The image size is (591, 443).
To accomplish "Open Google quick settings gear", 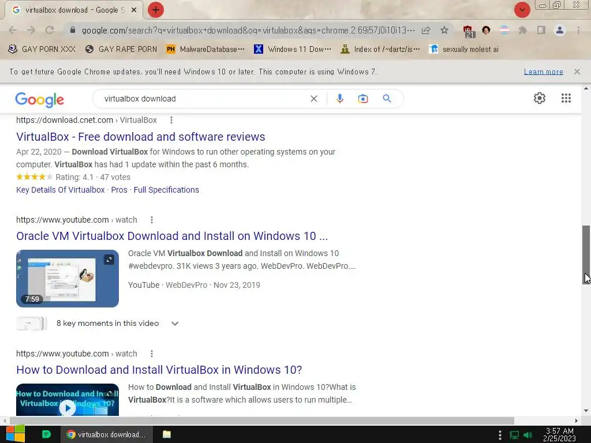I will click(540, 98).
